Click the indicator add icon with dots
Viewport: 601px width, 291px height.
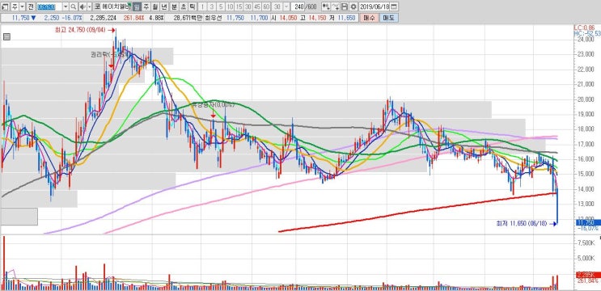pyautogui.click(x=325, y=7)
